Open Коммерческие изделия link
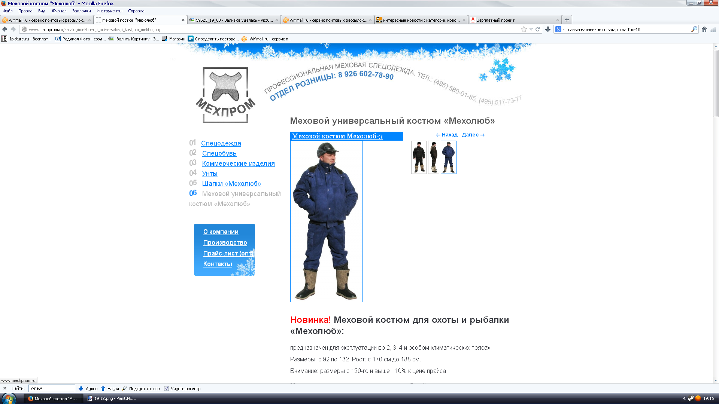Viewport: 719px width, 404px height. coord(238,163)
